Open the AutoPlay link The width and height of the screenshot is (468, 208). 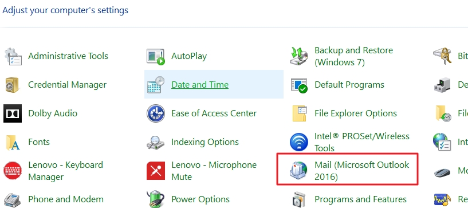[189, 56]
